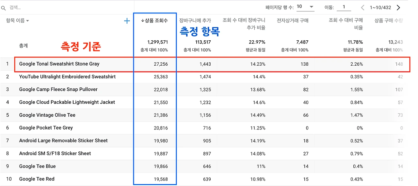The height and width of the screenshot is (186, 418).
Task: Click cart rate value 14.6%
Action: click(259, 102)
